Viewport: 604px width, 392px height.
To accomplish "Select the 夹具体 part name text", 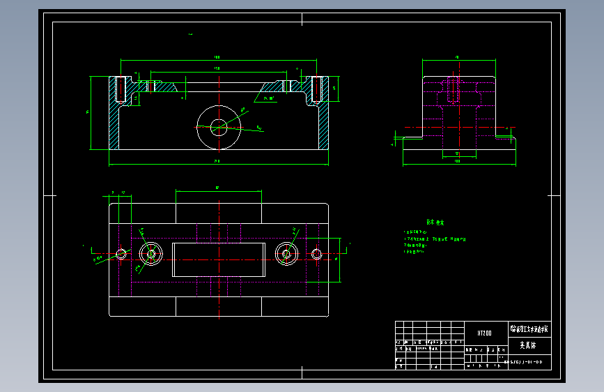I will pyautogui.click(x=528, y=345).
